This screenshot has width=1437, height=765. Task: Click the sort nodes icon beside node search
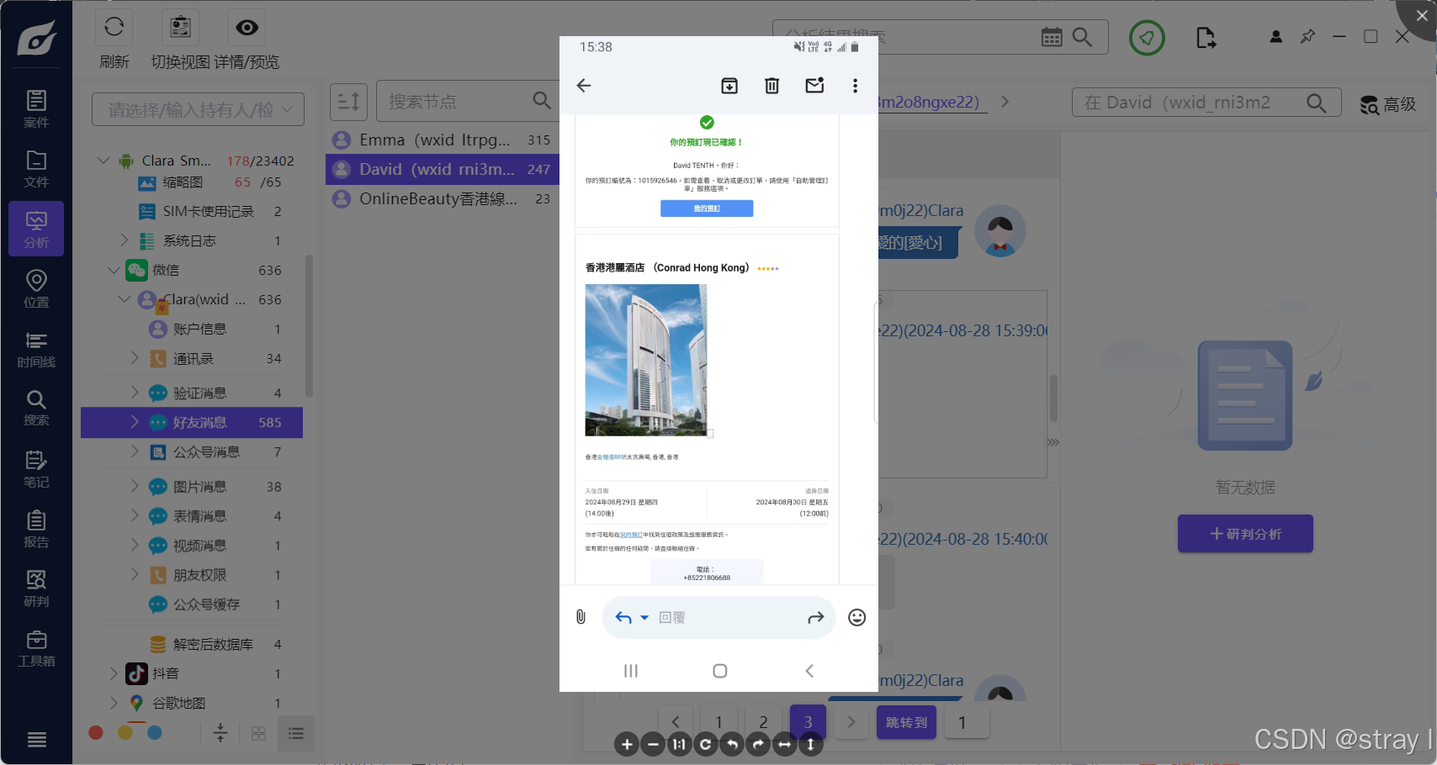point(348,102)
